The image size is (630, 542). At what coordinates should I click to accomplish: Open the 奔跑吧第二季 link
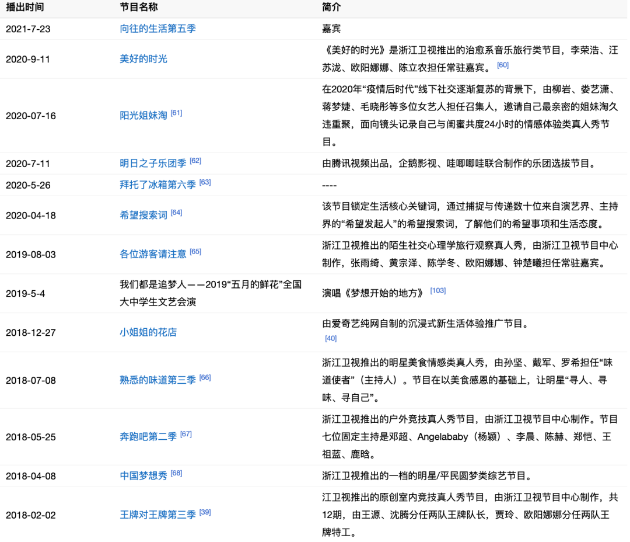(x=148, y=437)
